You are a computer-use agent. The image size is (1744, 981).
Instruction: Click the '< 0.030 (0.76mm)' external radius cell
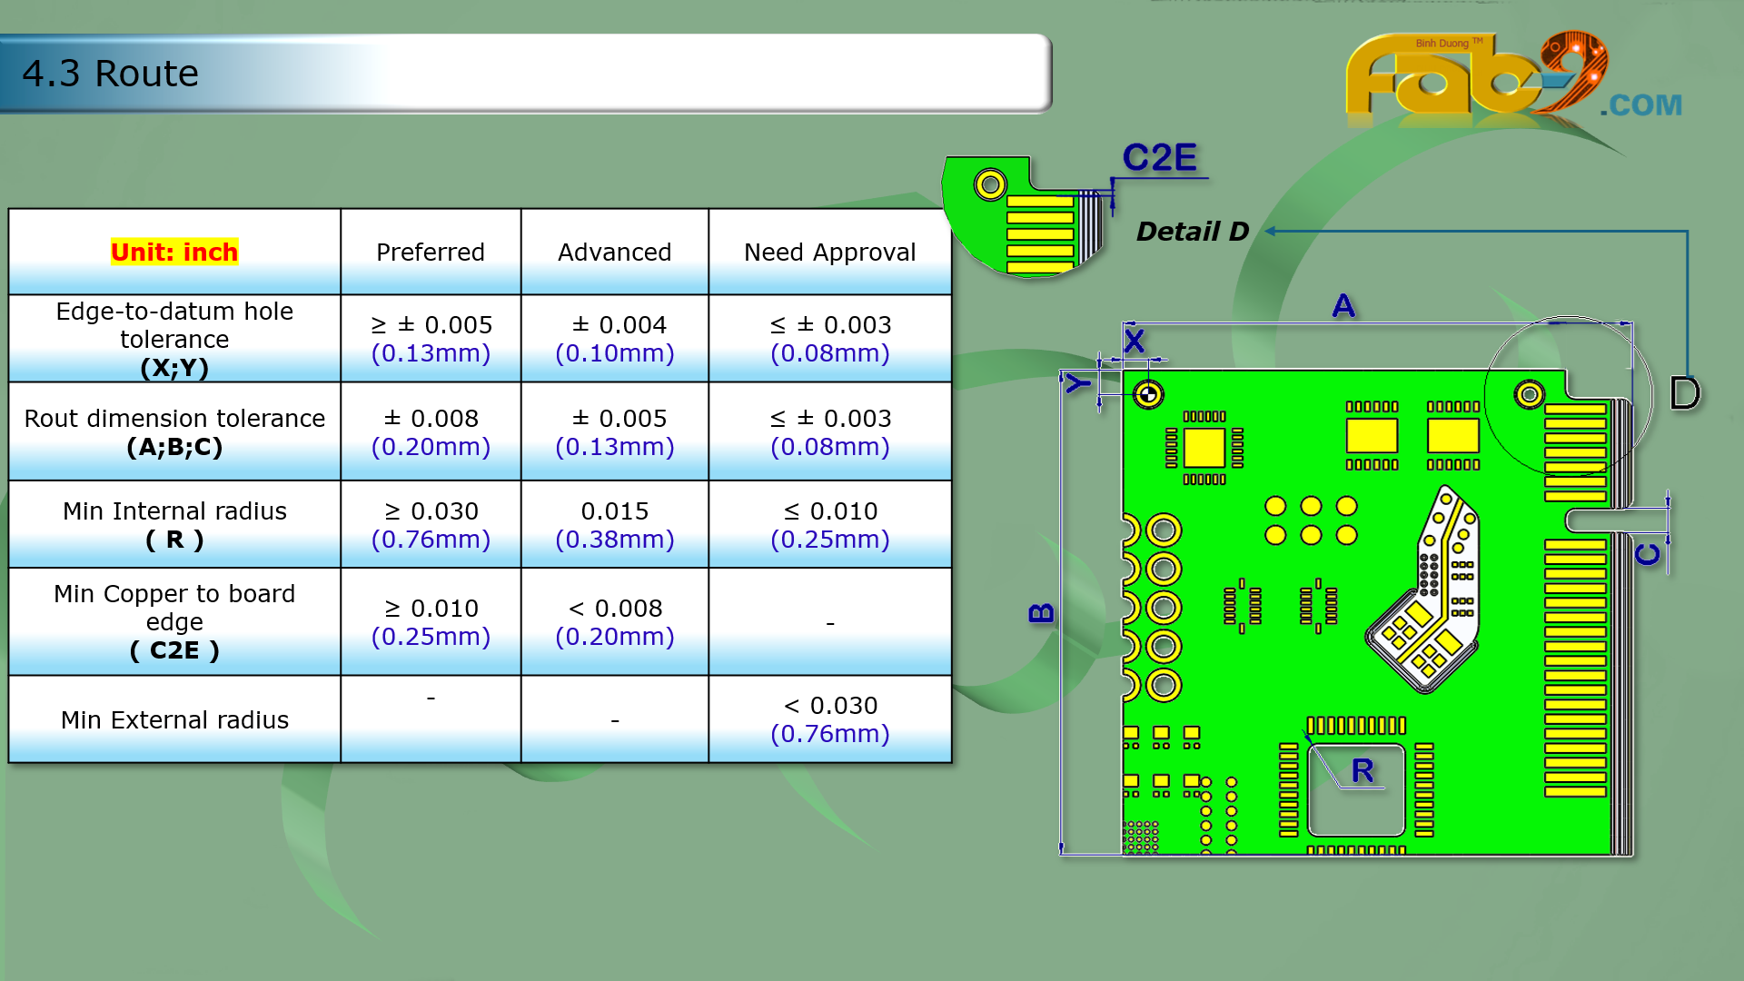(829, 719)
